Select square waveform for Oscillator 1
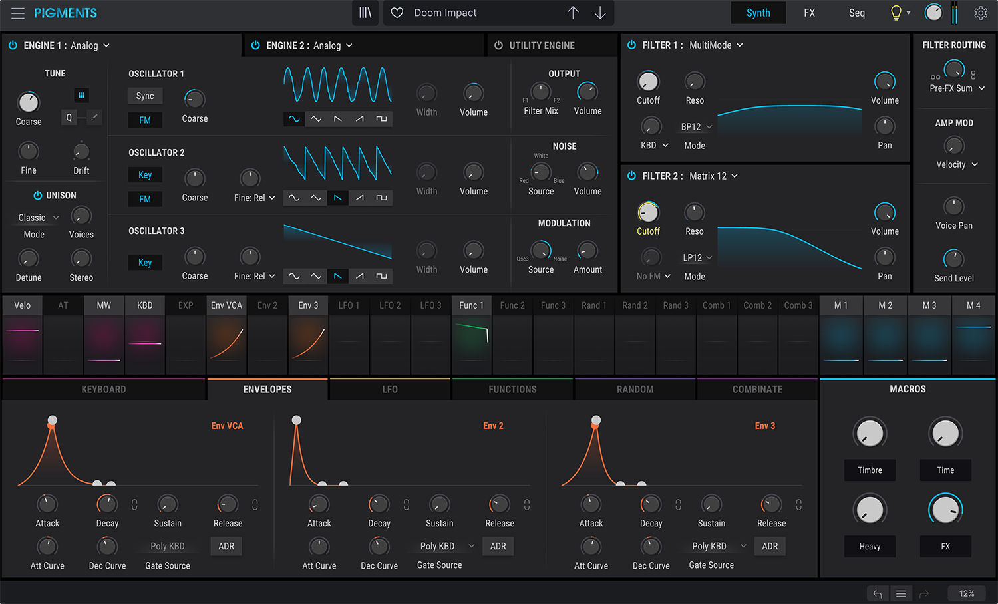Screen dimensions: 998x604 pyautogui.click(x=381, y=119)
